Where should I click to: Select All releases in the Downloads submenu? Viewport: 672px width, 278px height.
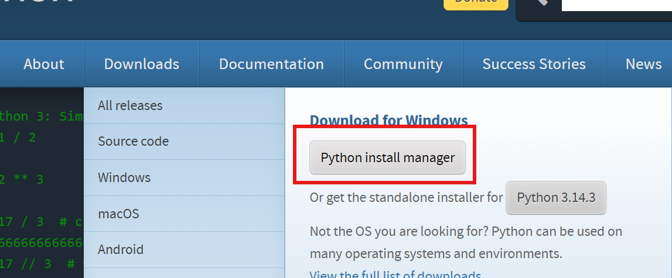point(184,105)
